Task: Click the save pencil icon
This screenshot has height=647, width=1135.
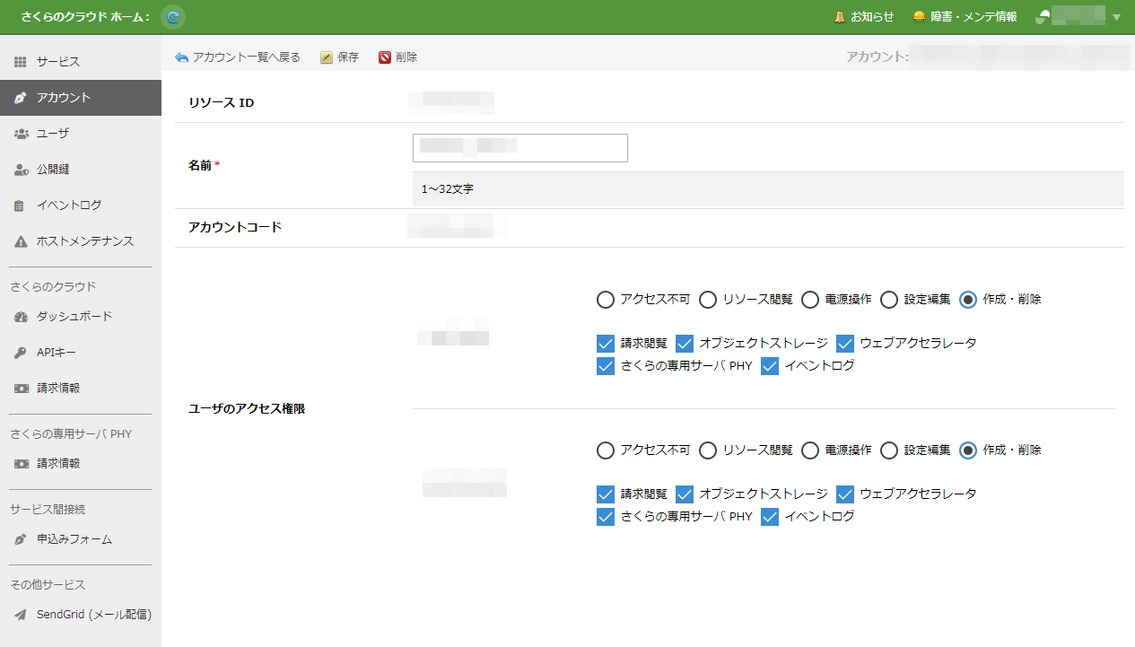Action: (x=327, y=57)
